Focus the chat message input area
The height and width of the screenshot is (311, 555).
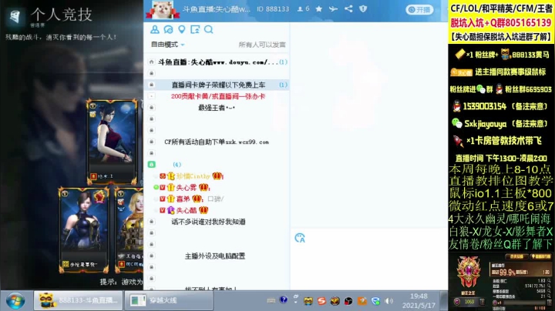(368, 267)
